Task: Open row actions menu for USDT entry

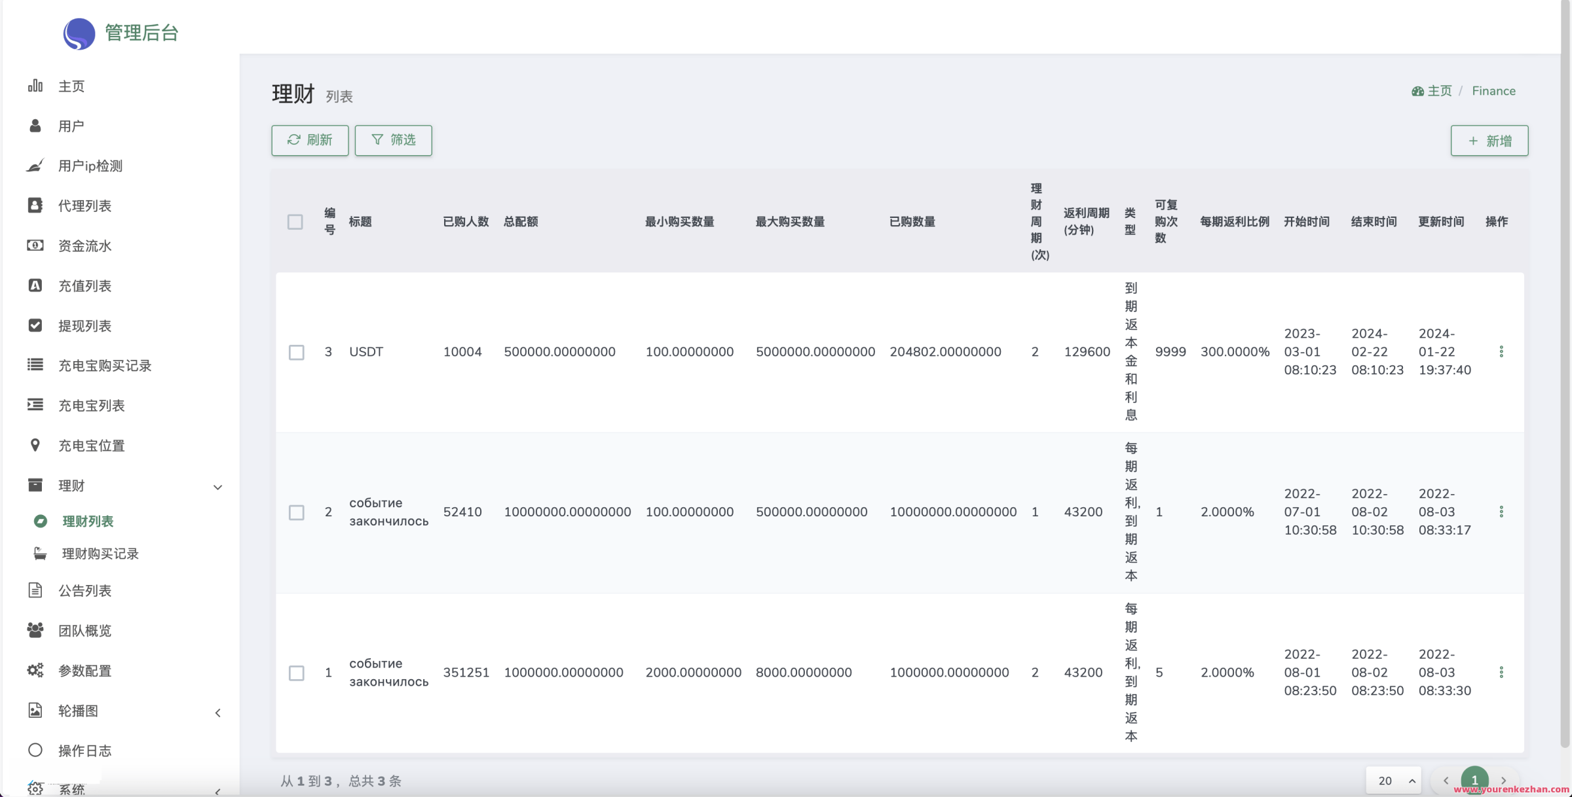Action: point(1501,351)
